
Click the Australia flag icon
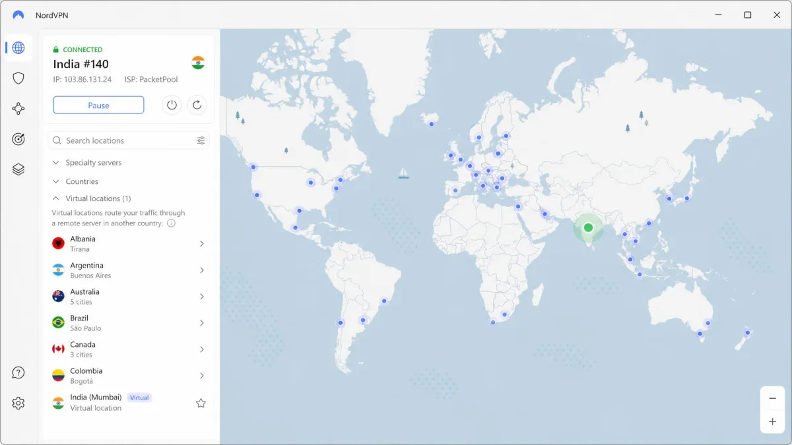coord(58,297)
